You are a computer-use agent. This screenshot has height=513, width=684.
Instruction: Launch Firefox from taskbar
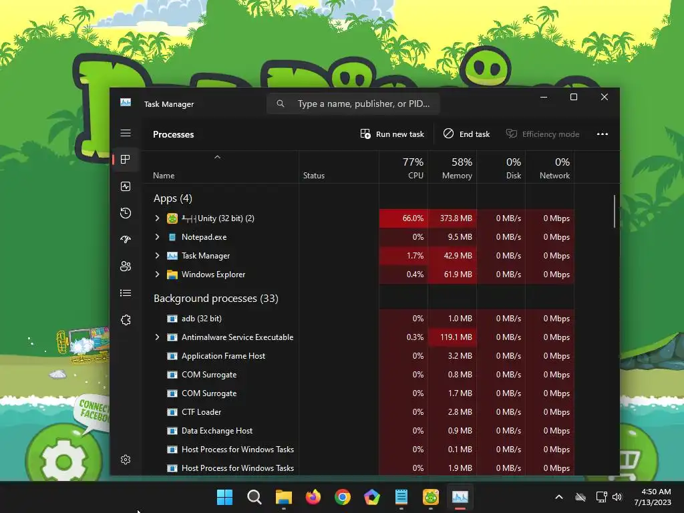point(313,497)
